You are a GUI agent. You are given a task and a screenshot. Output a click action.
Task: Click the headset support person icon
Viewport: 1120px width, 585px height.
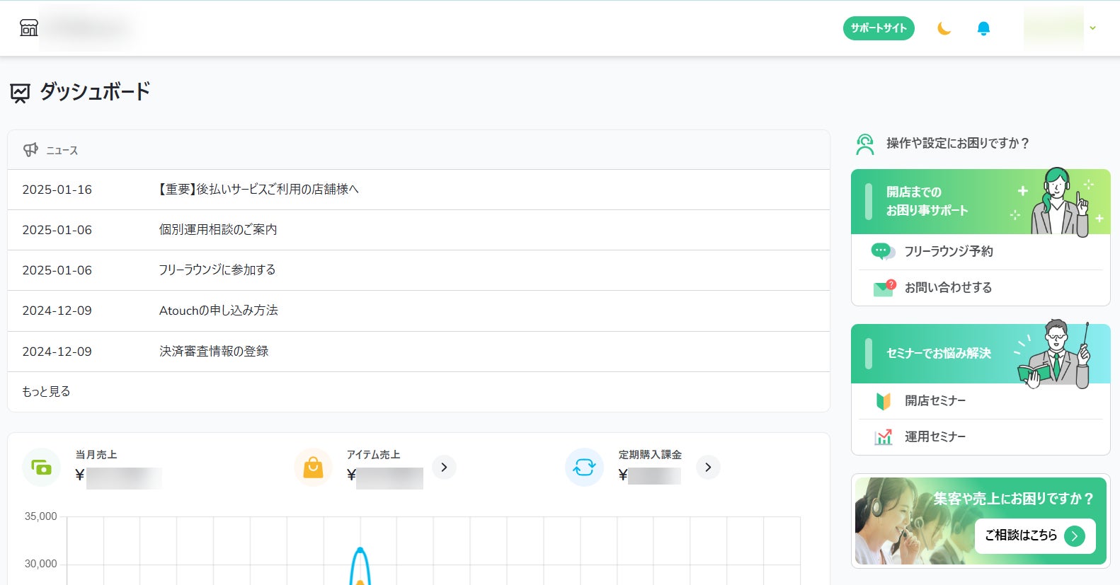(865, 144)
